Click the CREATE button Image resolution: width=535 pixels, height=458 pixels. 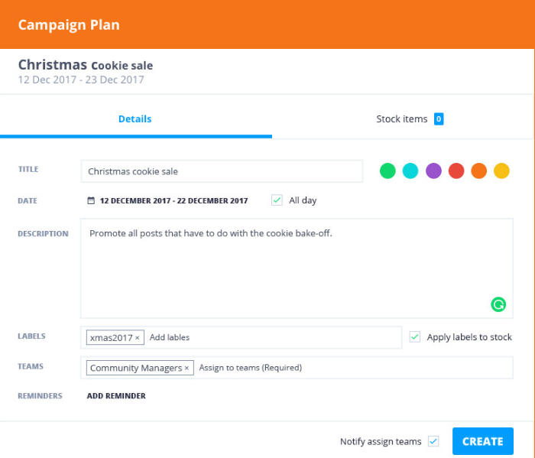(x=482, y=441)
